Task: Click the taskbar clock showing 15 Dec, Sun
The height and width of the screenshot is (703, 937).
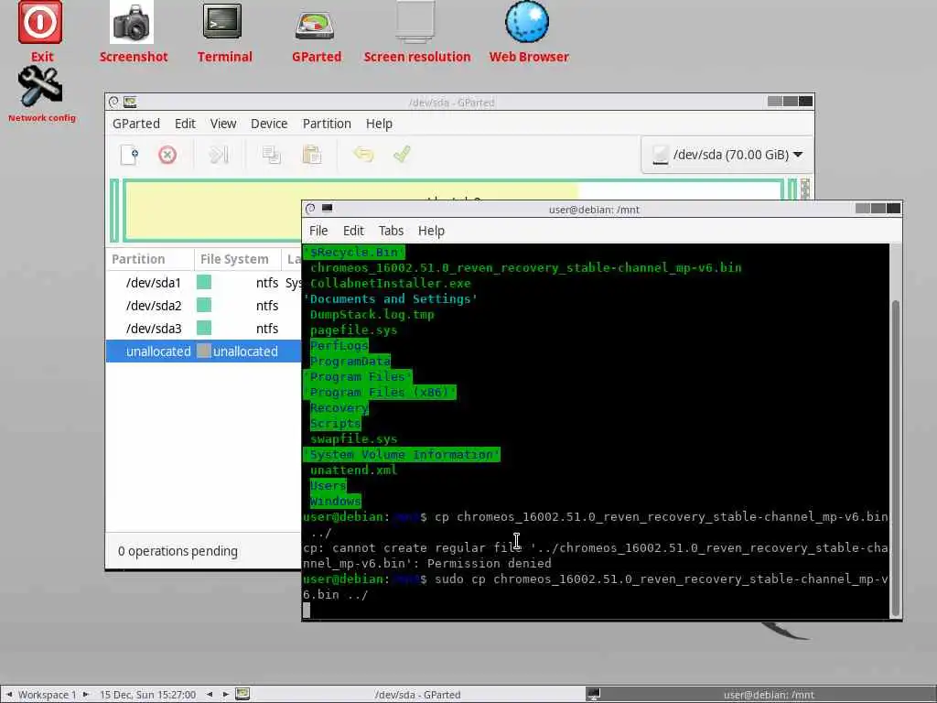Action: 147,695
